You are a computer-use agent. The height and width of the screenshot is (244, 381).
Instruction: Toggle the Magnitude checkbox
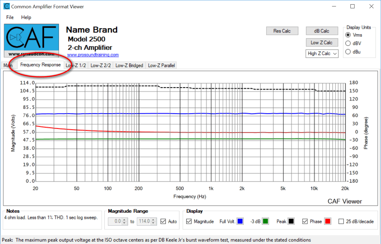189,221
